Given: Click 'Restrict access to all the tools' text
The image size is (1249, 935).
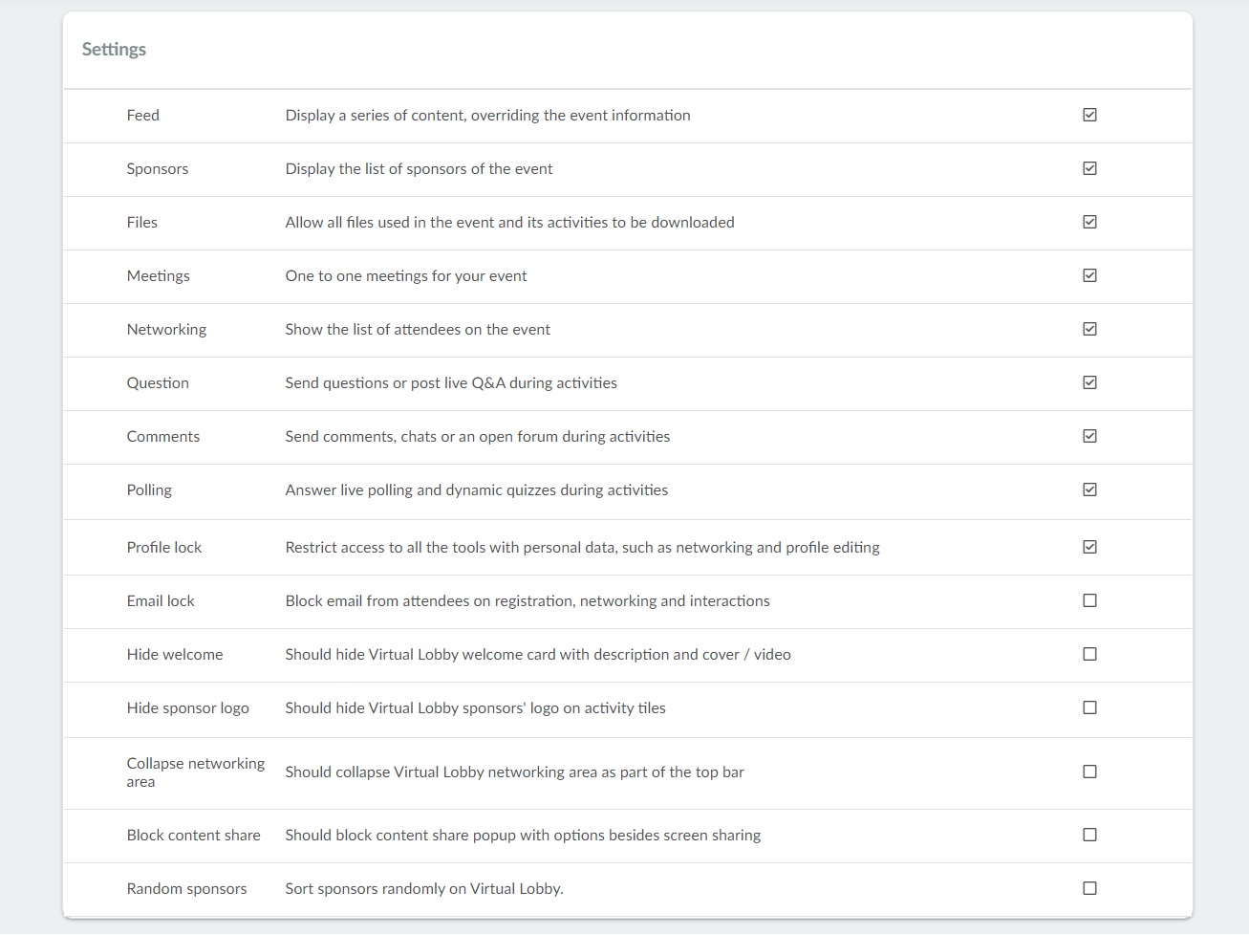Looking at the screenshot, I should pyautogui.click(x=582, y=548).
